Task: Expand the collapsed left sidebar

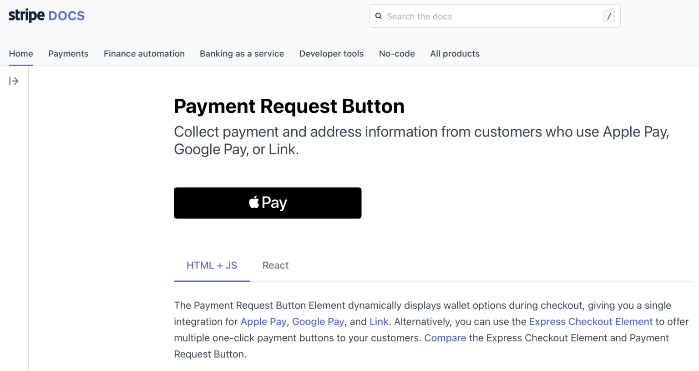Action: (x=14, y=81)
